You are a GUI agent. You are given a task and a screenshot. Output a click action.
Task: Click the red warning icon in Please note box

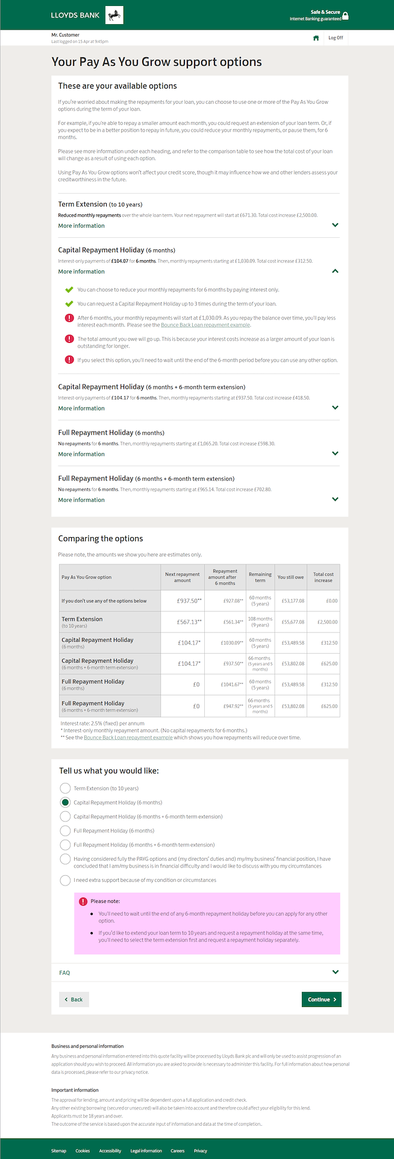83,901
